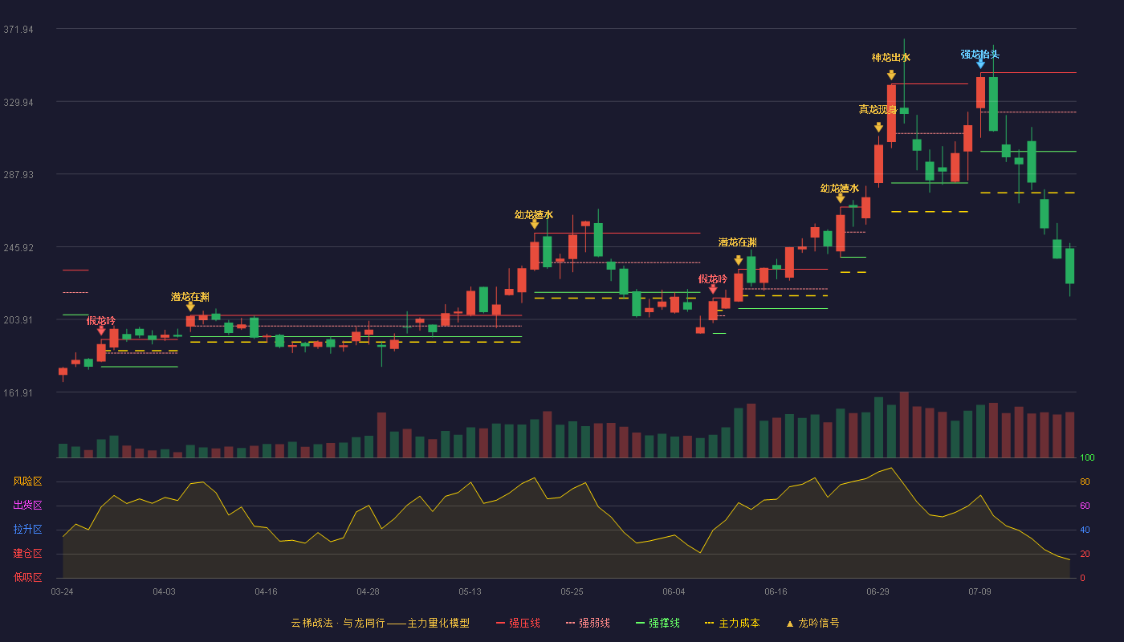Toggle the 强撑线 legend entry

658,623
